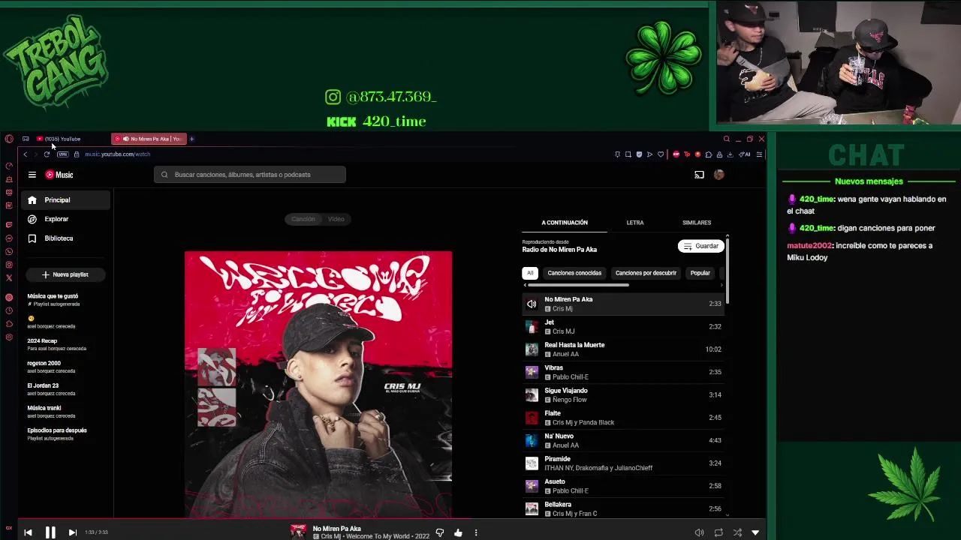Toggle repeat mode
Screen dimensions: 961x540
718,532
